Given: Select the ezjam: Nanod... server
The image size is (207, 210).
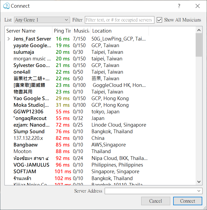Looking at the screenshot, I should tap(31, 125).
